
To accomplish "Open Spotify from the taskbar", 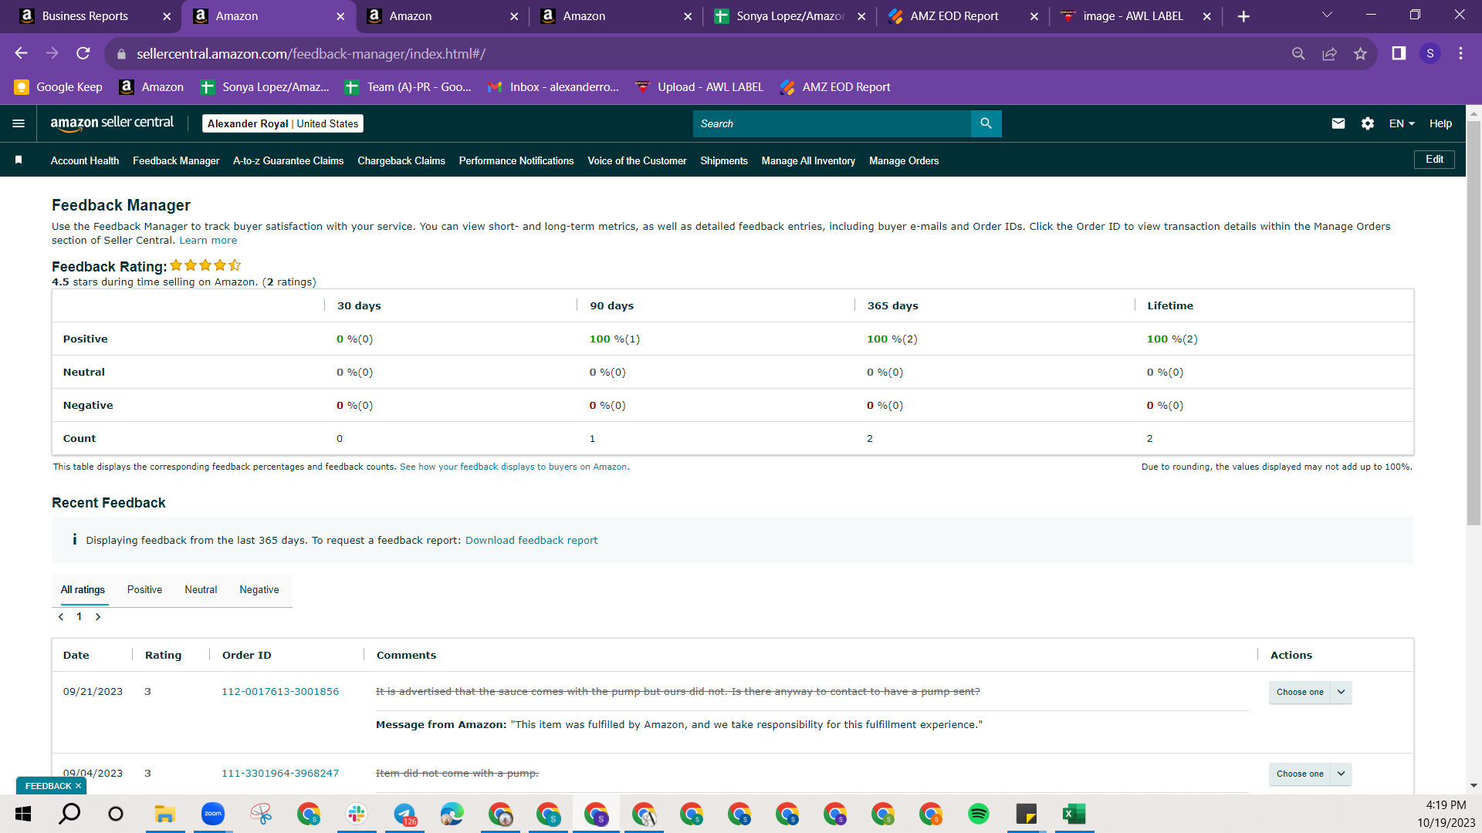I will click(979, 814).
